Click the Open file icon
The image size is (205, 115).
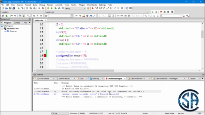coord(6,8)
